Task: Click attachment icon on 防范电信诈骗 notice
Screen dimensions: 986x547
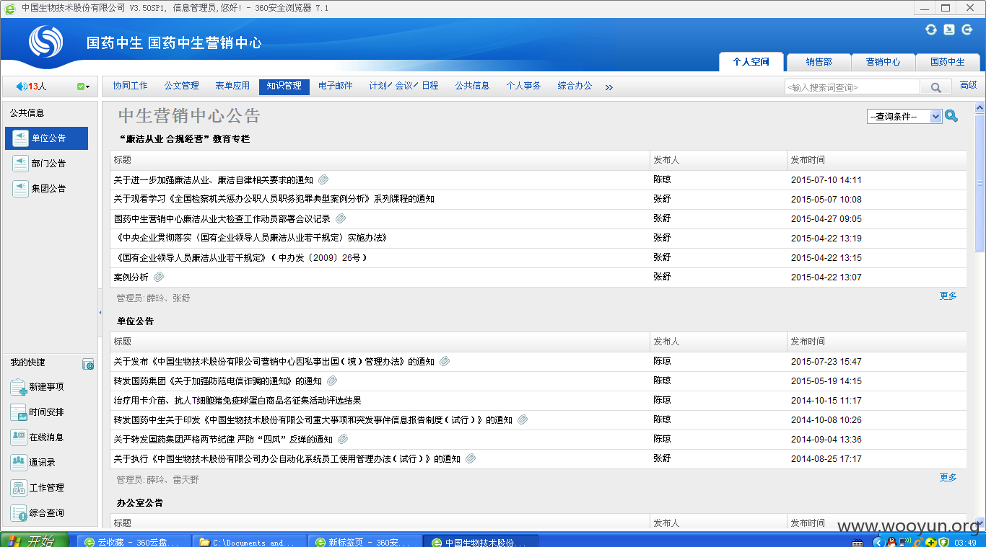Action: pos(332,381)
